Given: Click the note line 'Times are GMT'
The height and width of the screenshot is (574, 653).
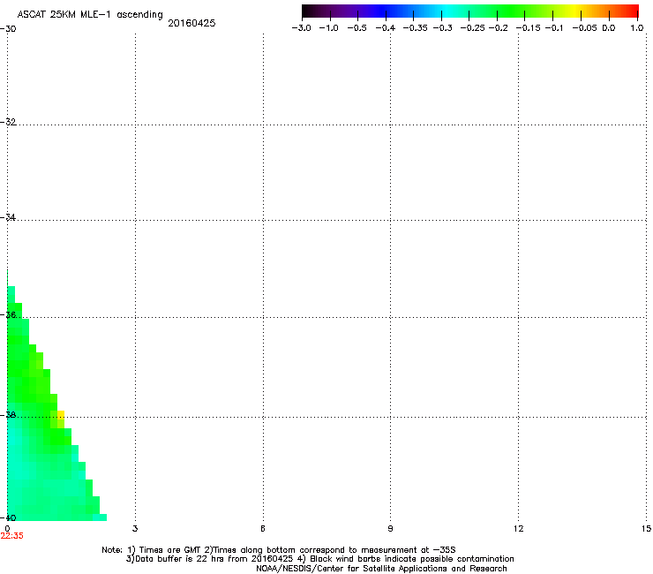Looking at the screenshot, I should [169, 550].
